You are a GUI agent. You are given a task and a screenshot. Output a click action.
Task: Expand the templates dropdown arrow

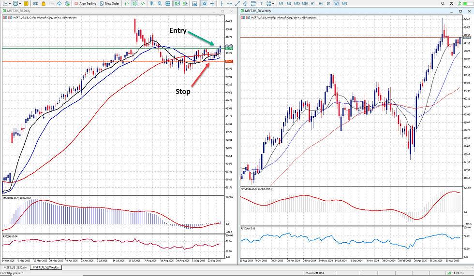click(x=20, y=4)
